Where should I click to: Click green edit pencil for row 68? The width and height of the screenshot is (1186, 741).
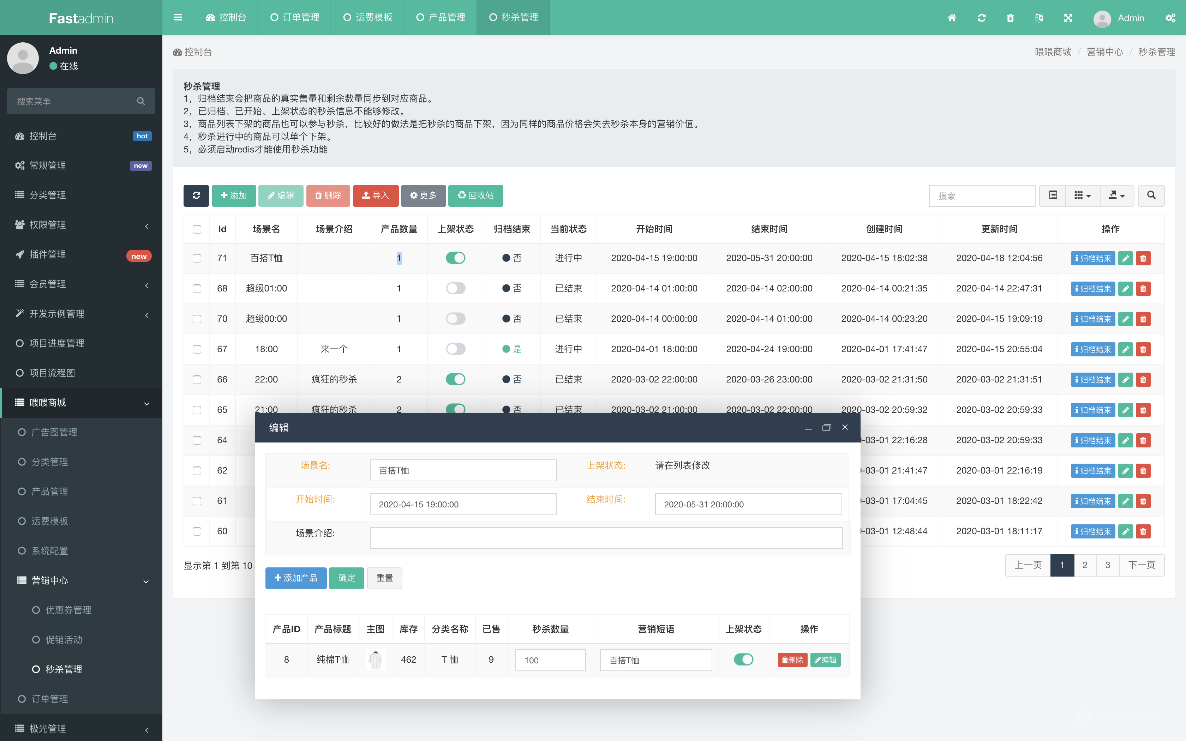tap(1126, 289)
